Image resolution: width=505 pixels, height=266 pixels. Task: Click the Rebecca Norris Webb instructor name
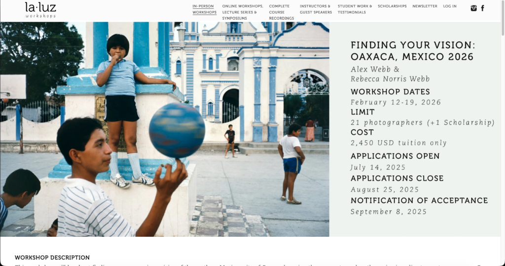[x=390, y=79]
